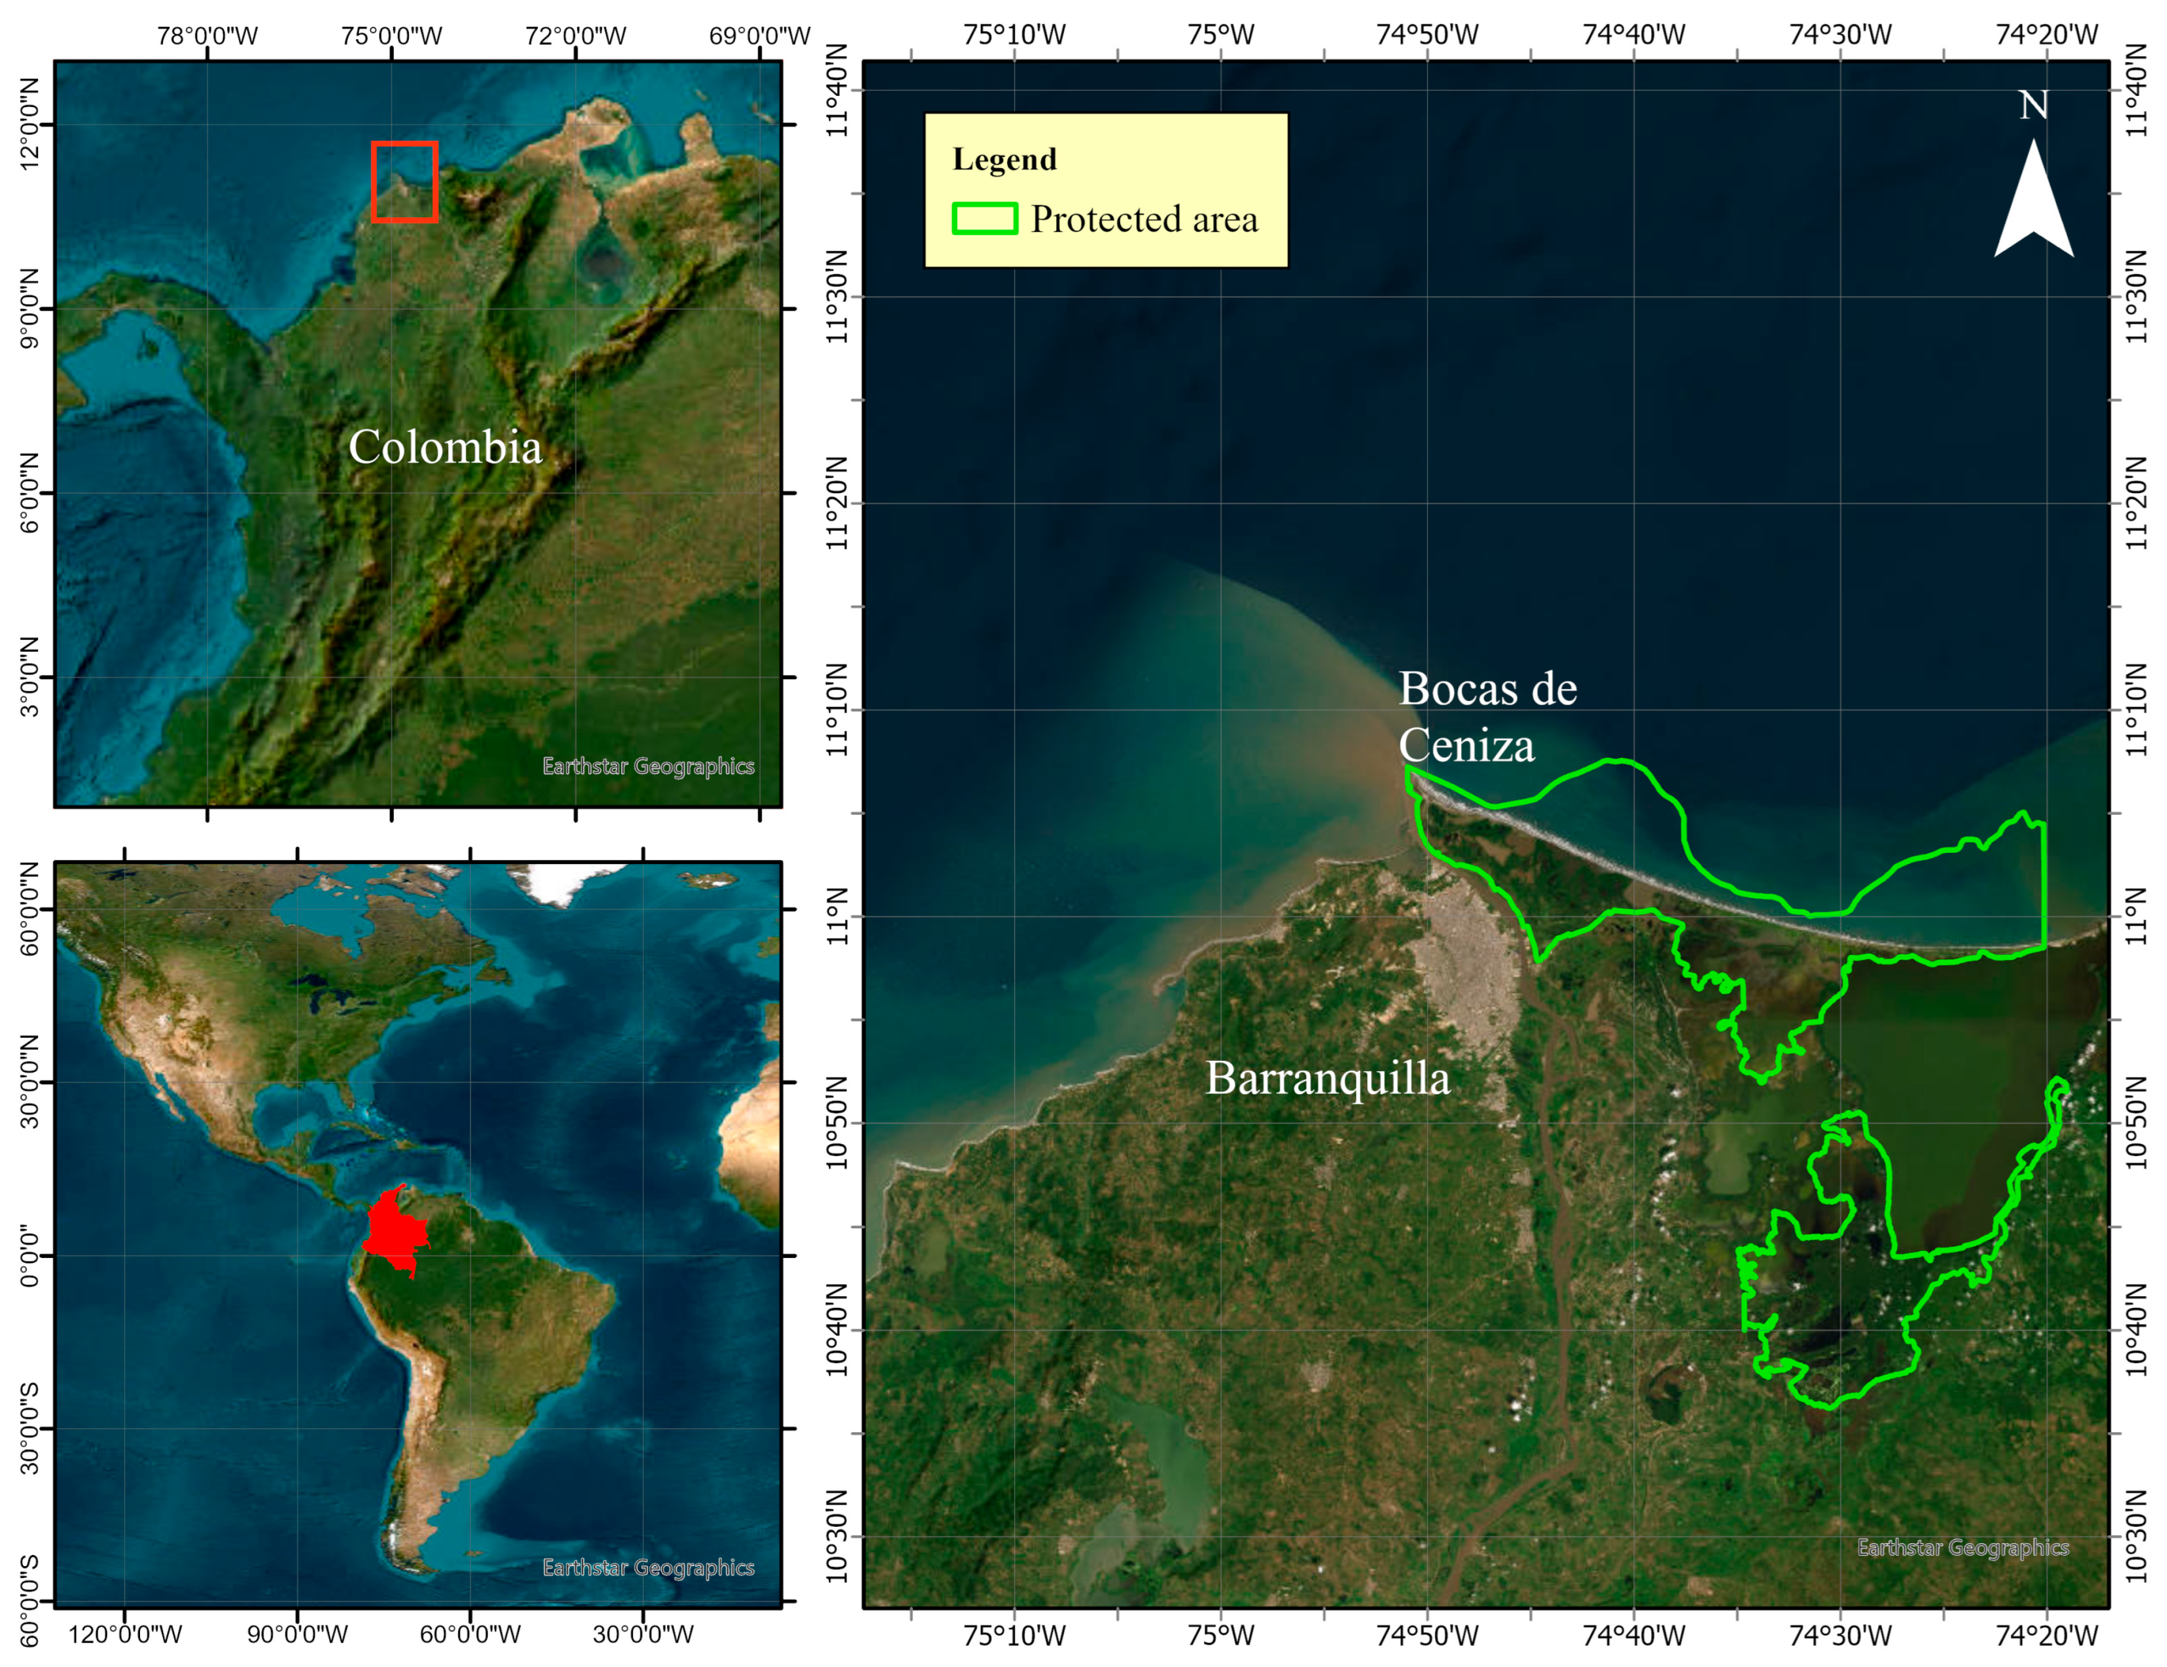The image size is (2167, 1667).
Task: Click the Protected area legend text
Action: tap(1143, 219)
